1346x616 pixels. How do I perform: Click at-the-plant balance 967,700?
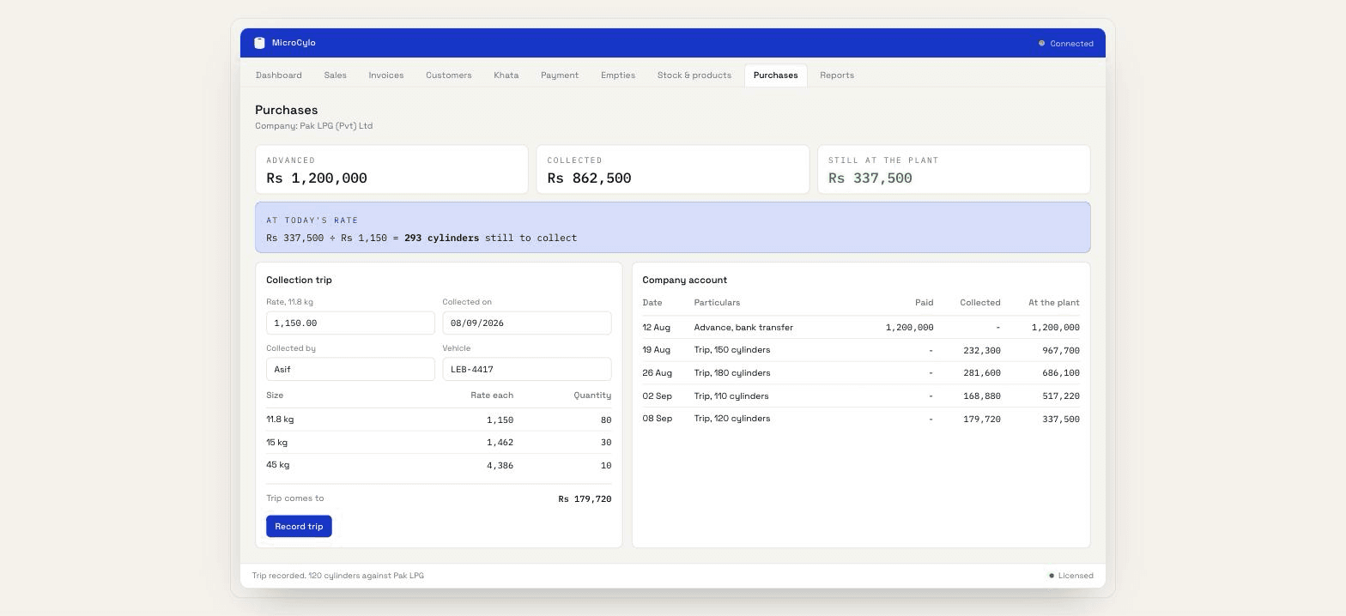pyautogui.click(x=1061, y=351)
